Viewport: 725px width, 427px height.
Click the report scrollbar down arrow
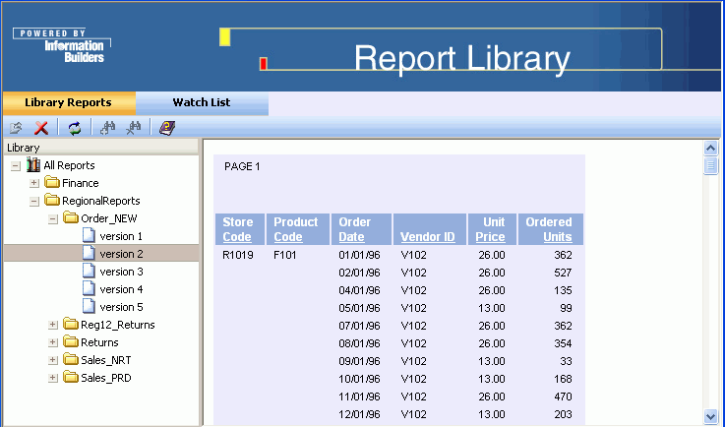[710, 415]
